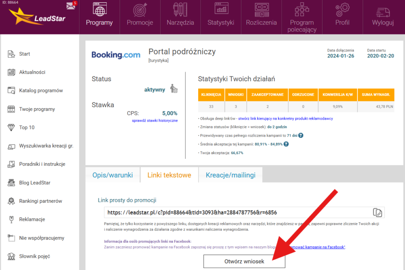Open sprawdź stawki historyczne link
The height and width of the screenshot is (270, 405).
155,120
